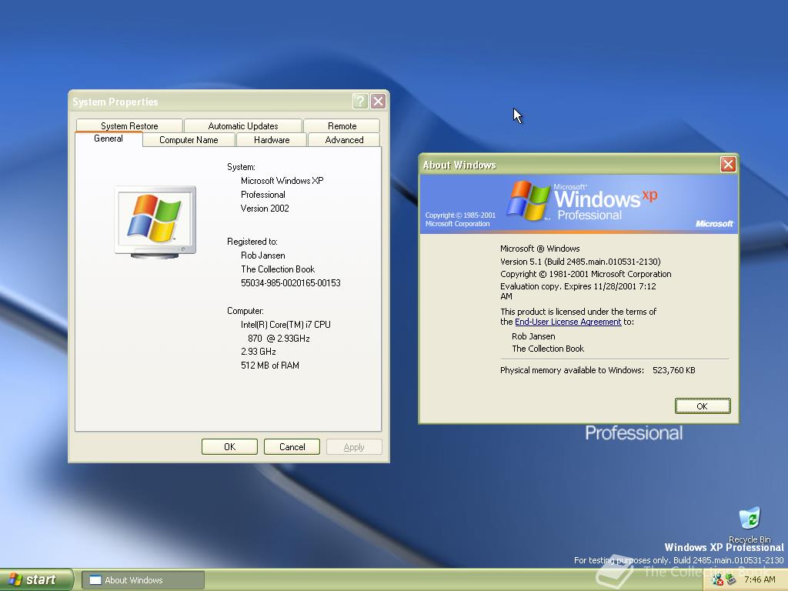Open the Remote tab

click(x=342, y=125)
